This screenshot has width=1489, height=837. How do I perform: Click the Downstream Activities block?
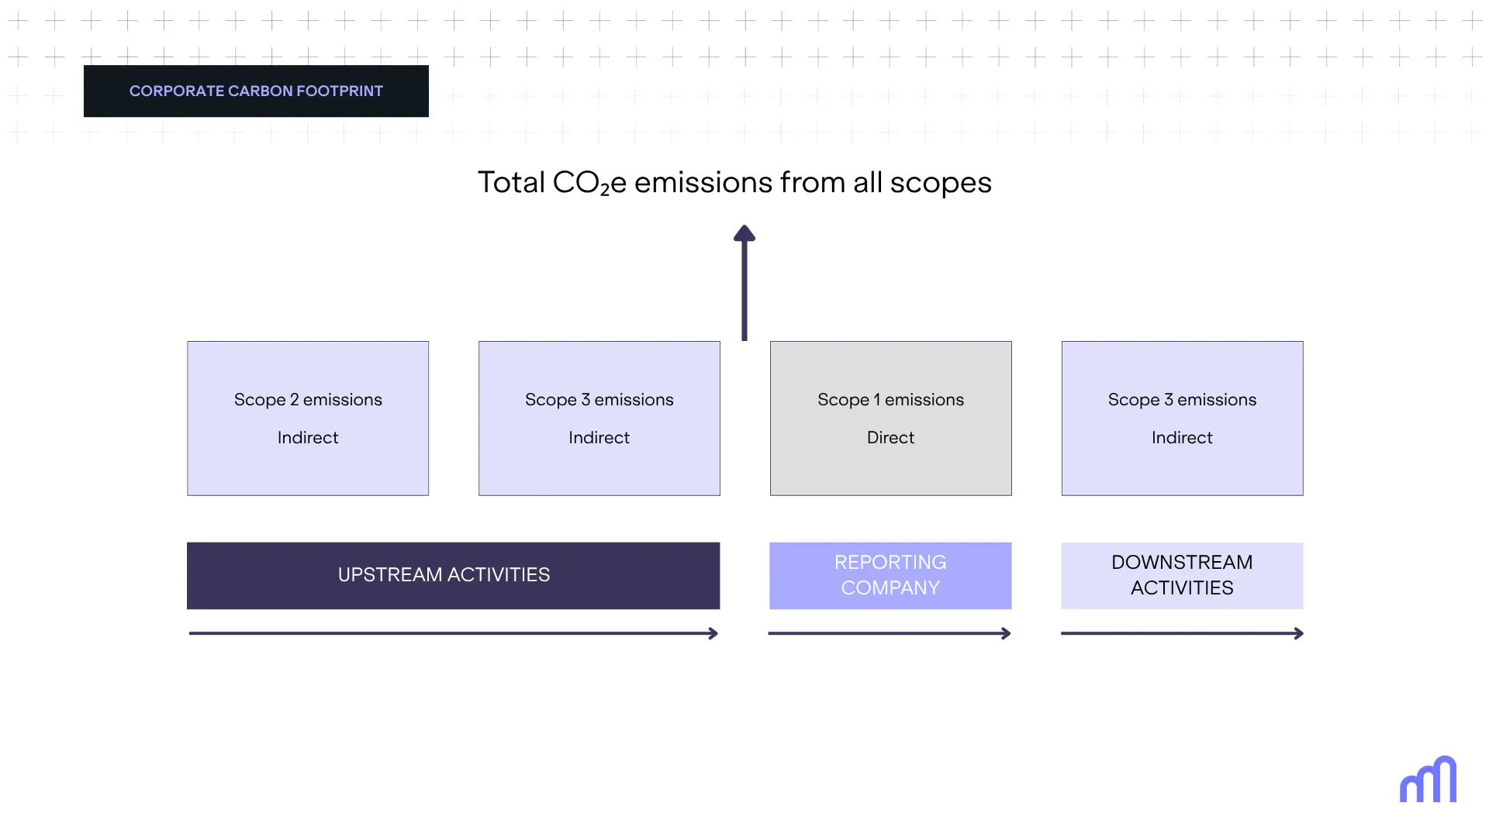(1183, 575)
